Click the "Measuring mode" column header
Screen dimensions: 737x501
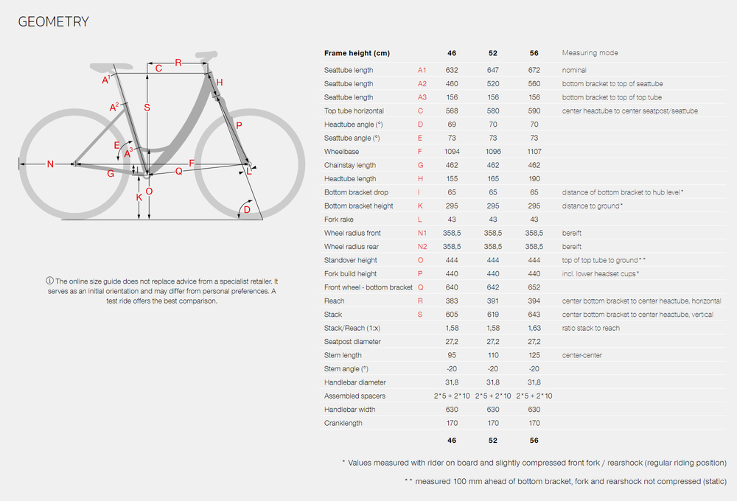(x=590, y=53)
